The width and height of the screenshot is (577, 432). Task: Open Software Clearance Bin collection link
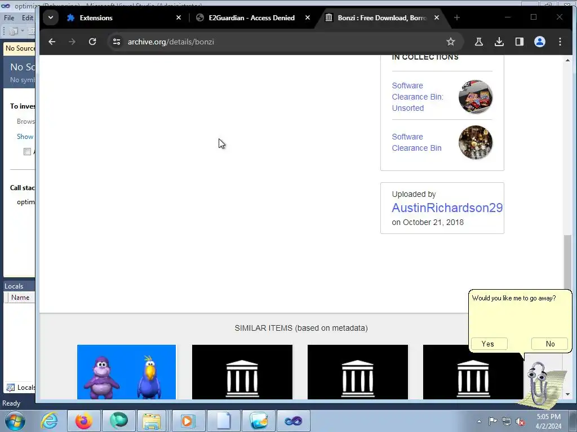click(416, 142)
